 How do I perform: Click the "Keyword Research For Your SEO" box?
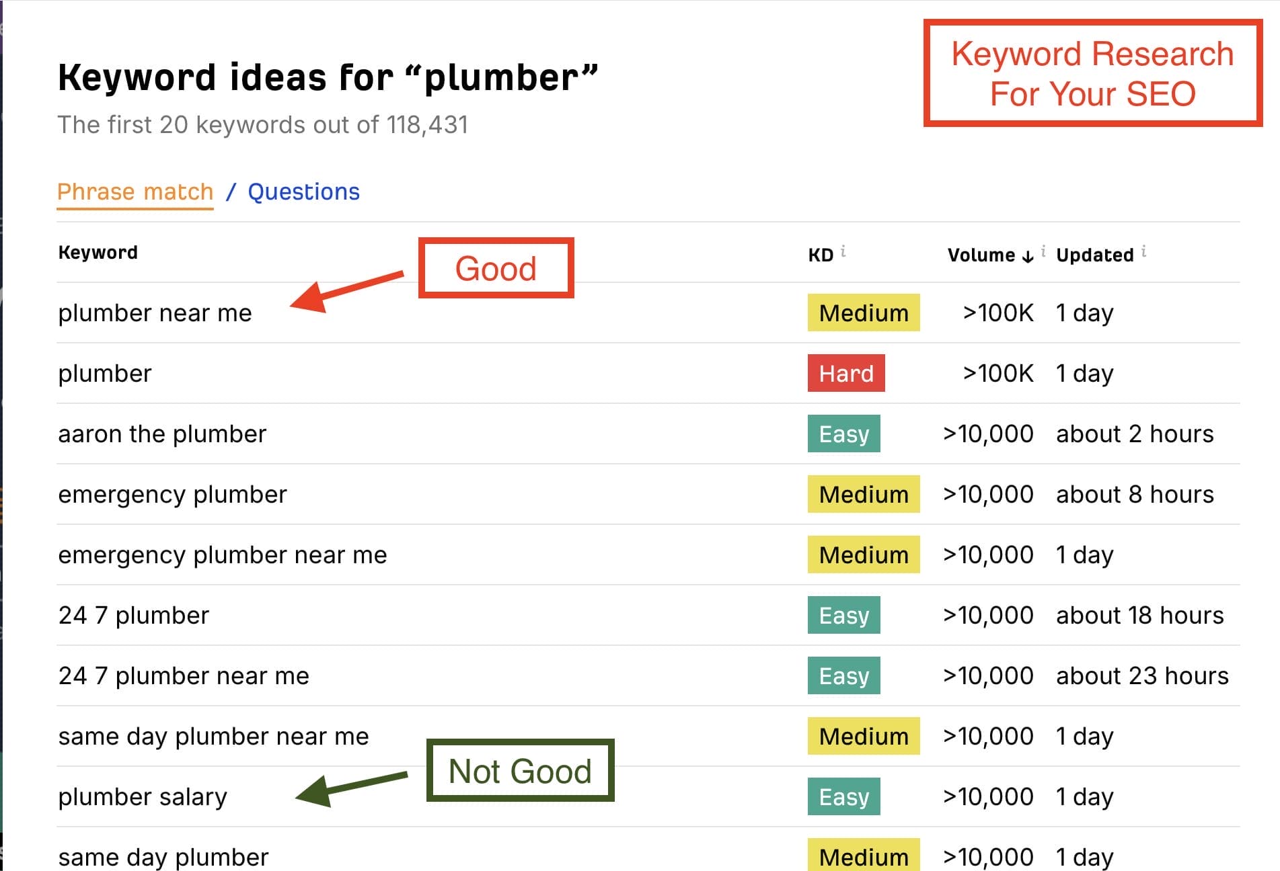tap(1092, 73)
